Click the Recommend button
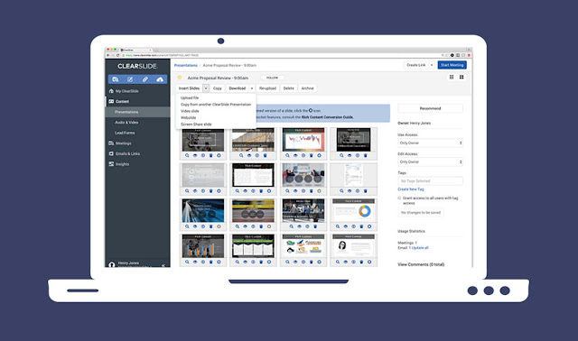Viewport: 578px width, 341px height. pos(430,108)
